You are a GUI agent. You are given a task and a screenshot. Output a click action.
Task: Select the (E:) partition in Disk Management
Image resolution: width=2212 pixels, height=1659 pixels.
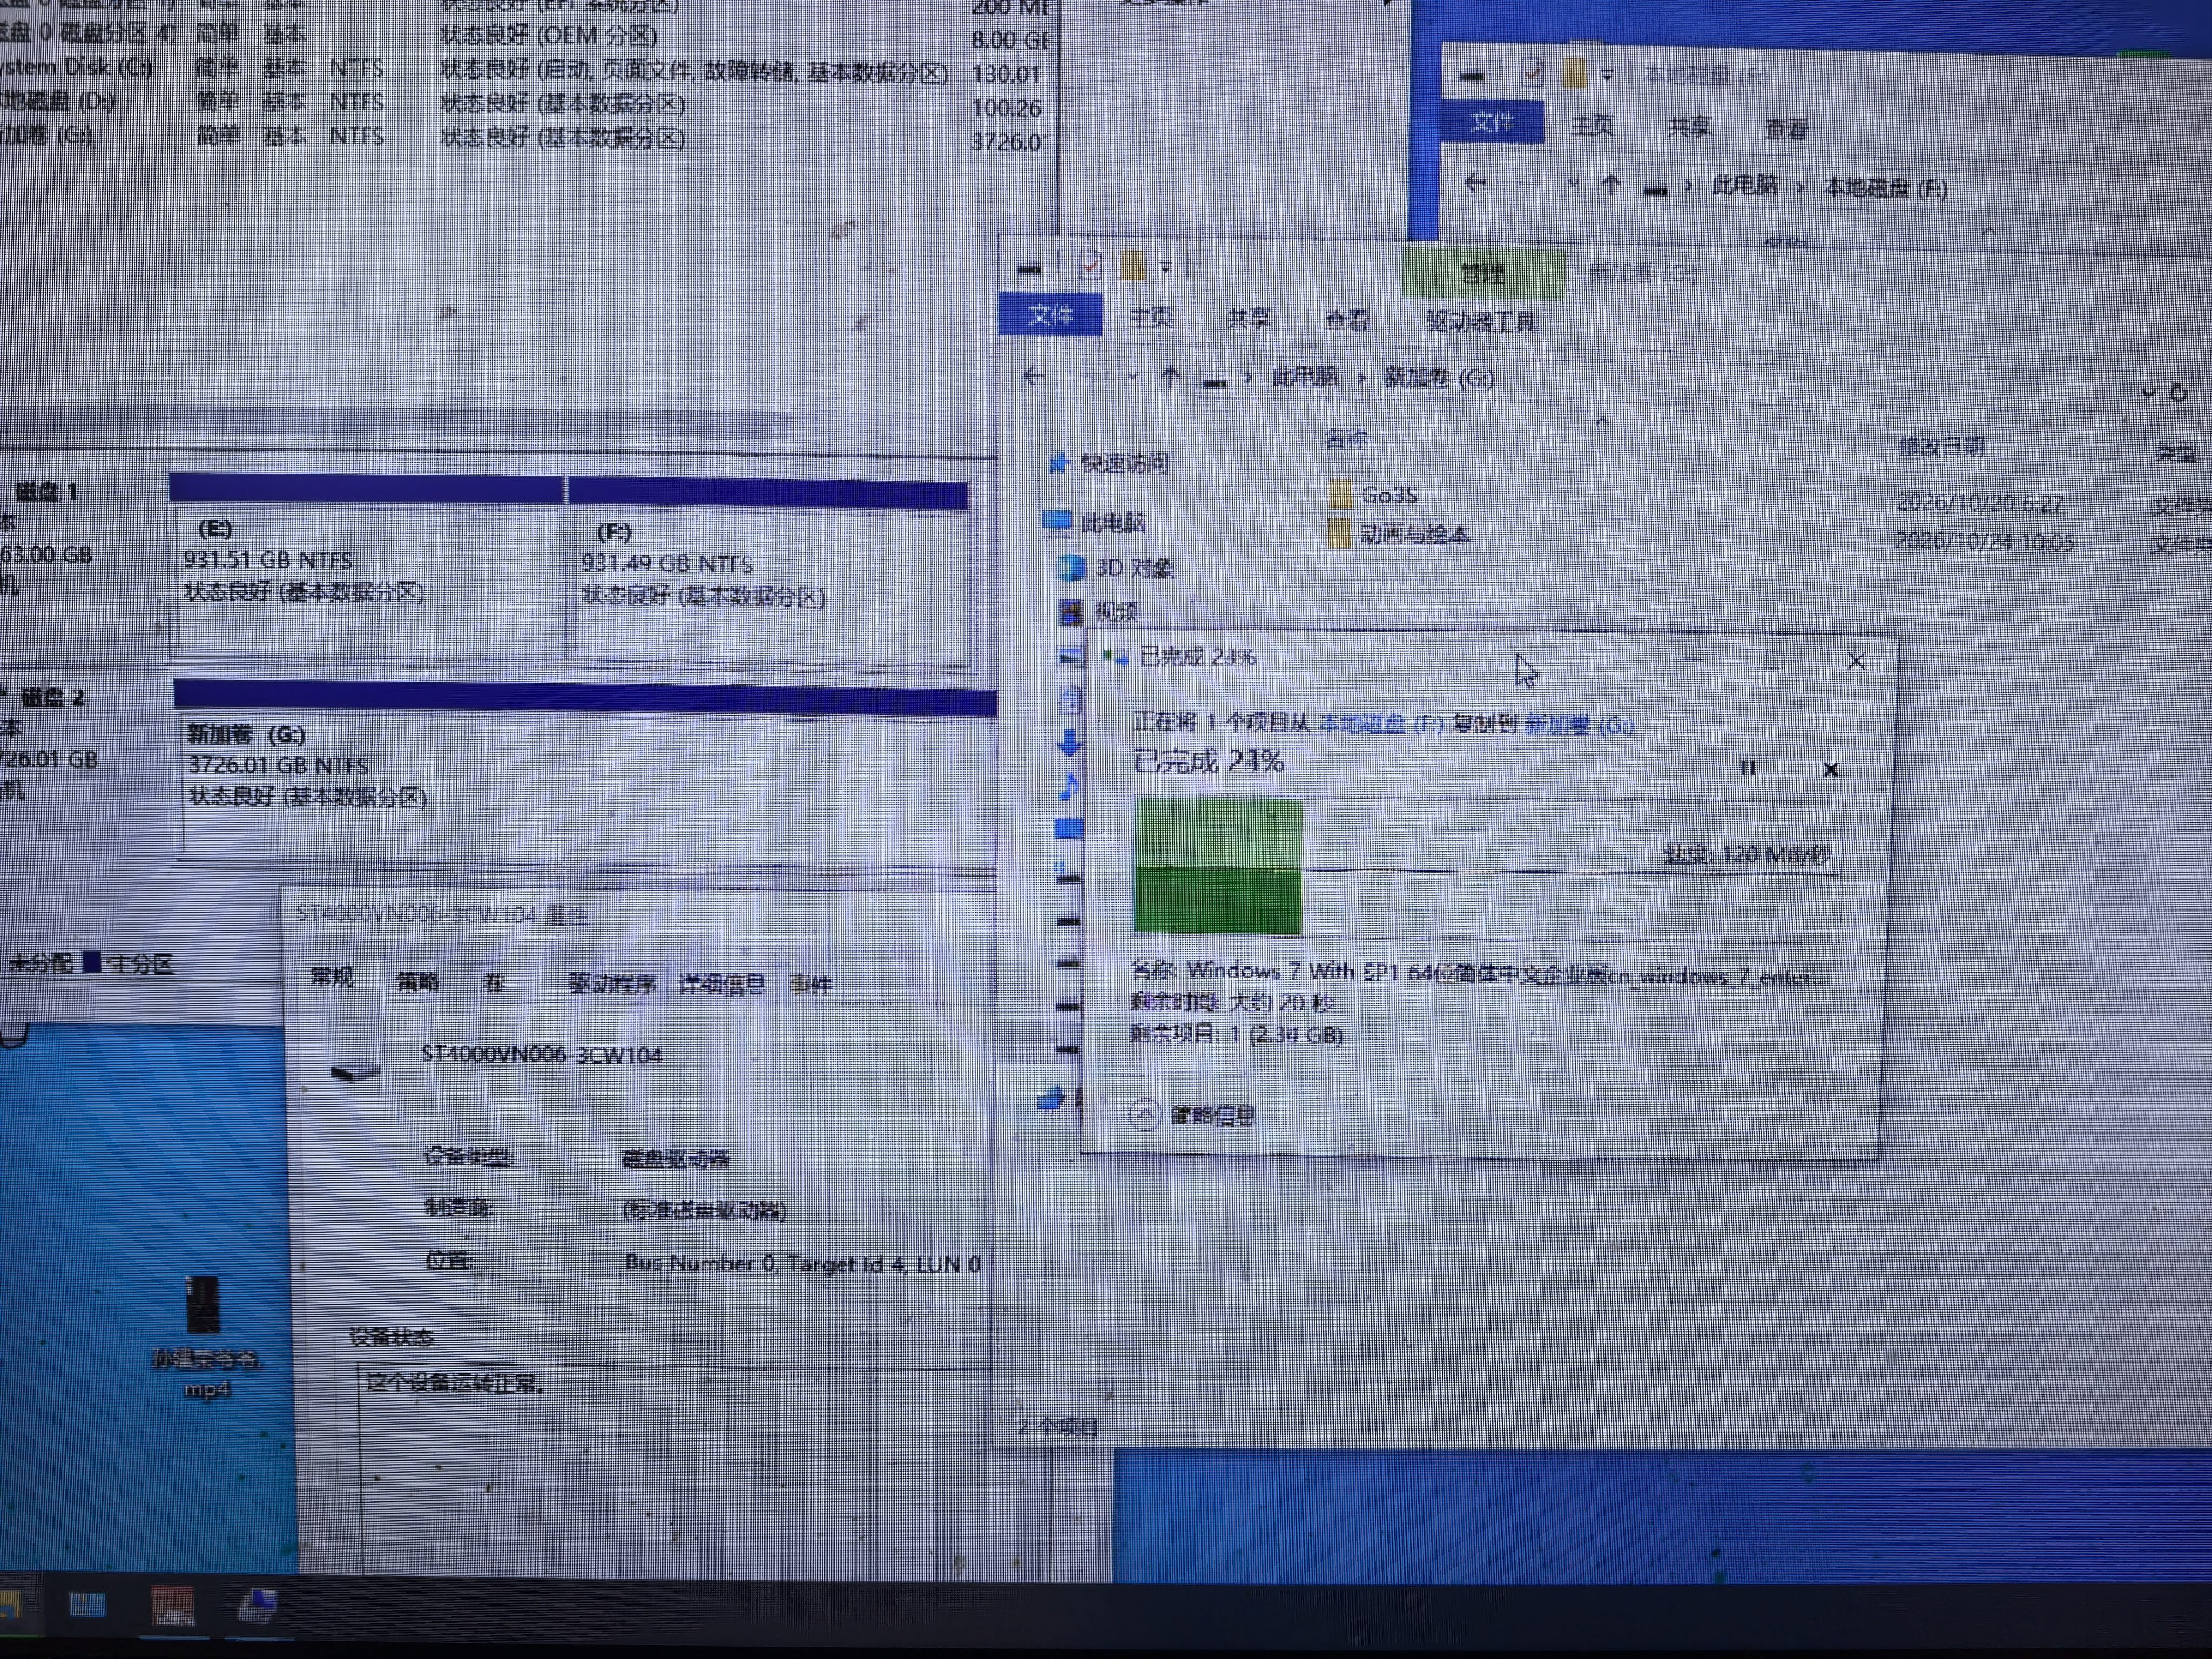pos(366,570)
